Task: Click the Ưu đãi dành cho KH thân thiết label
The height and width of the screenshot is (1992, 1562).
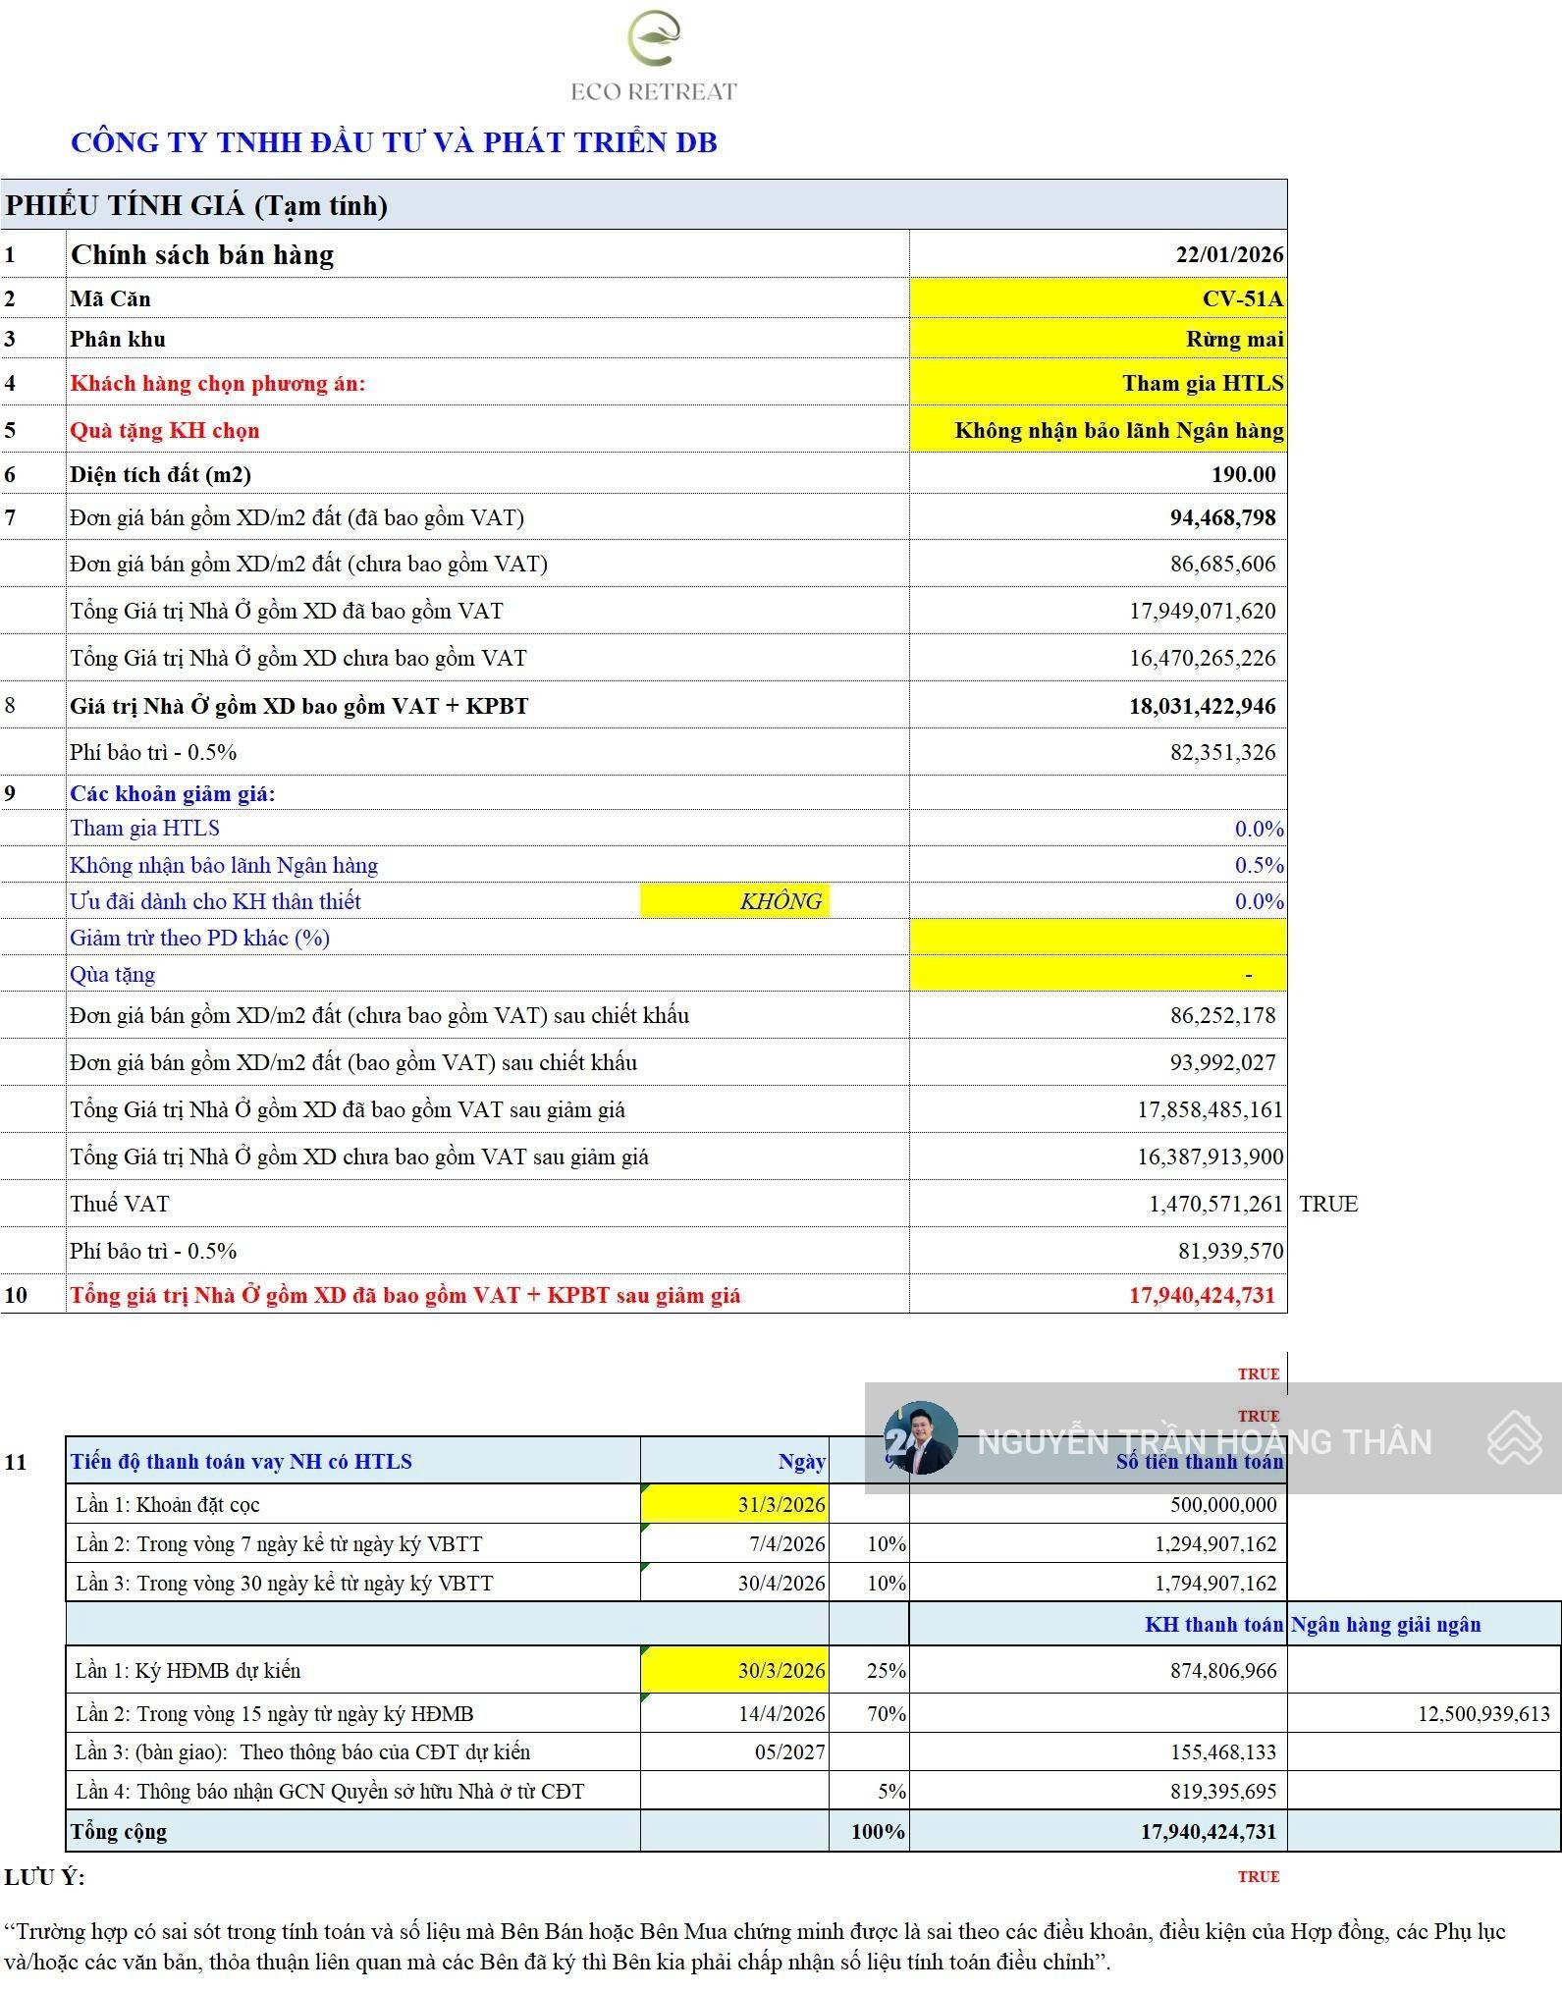Action: point(215,901)
